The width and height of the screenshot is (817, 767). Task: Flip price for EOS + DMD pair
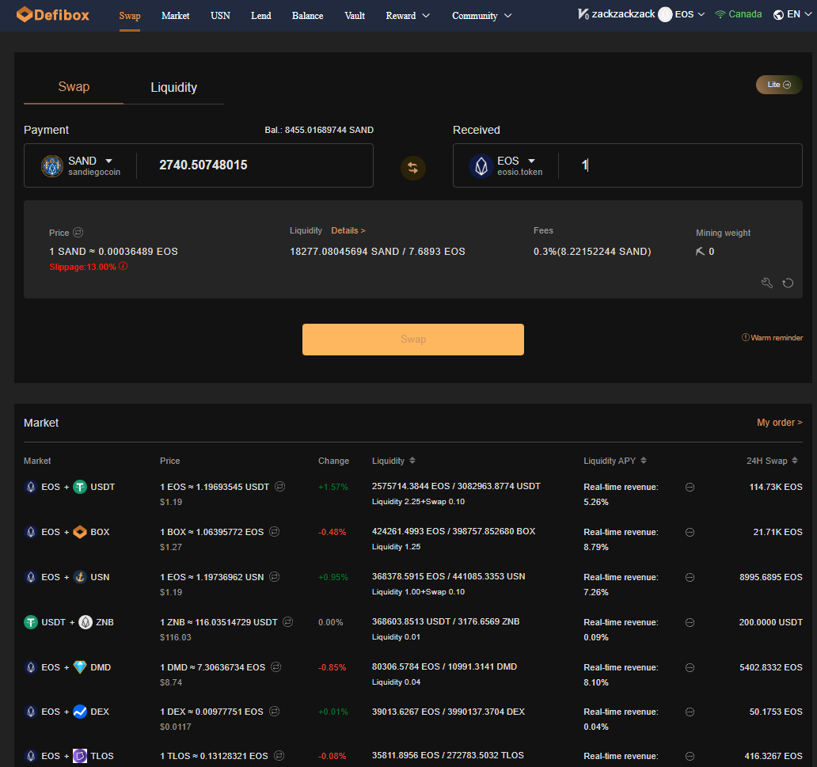pos(276,666)
